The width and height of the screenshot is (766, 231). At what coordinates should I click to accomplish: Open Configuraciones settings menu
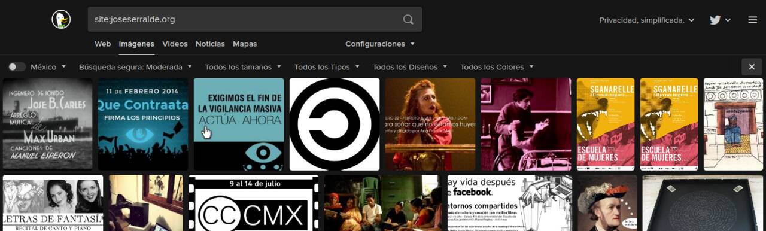click(380, 44)
